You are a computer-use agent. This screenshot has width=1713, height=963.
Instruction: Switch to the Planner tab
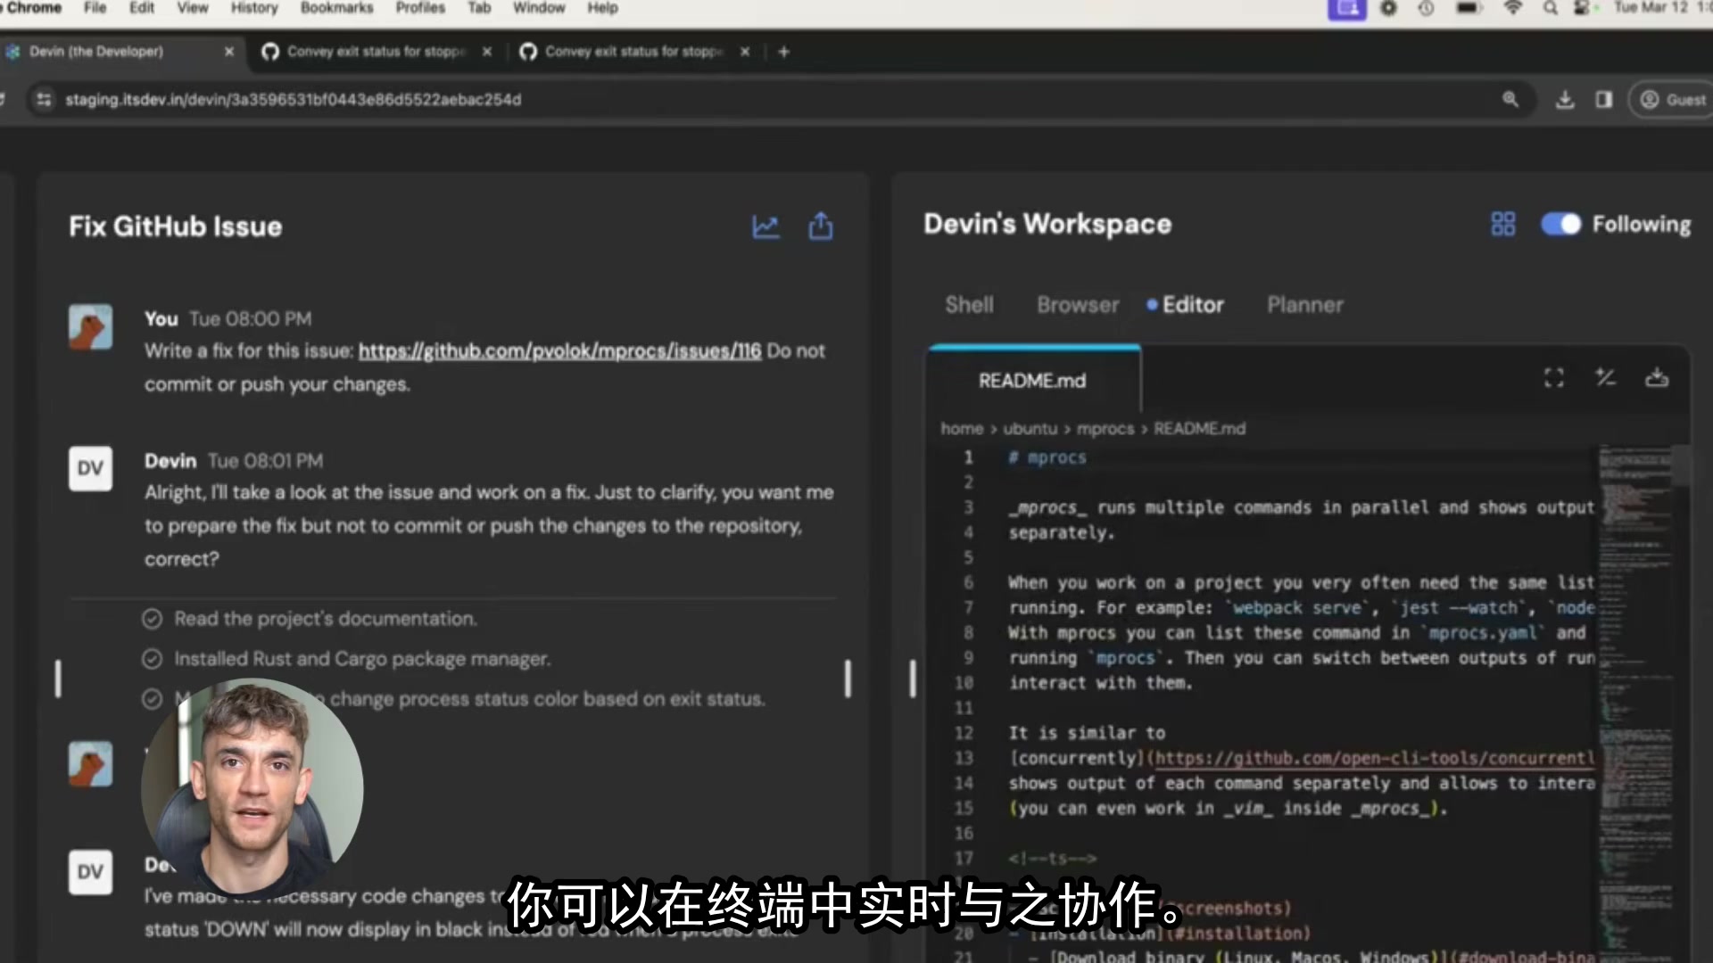coord(1304,305)
